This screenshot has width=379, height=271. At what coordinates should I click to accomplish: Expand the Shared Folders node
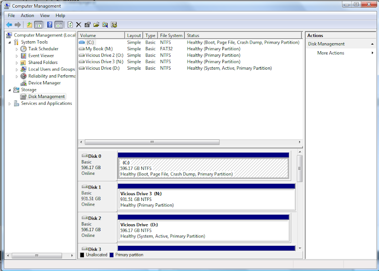17,63
